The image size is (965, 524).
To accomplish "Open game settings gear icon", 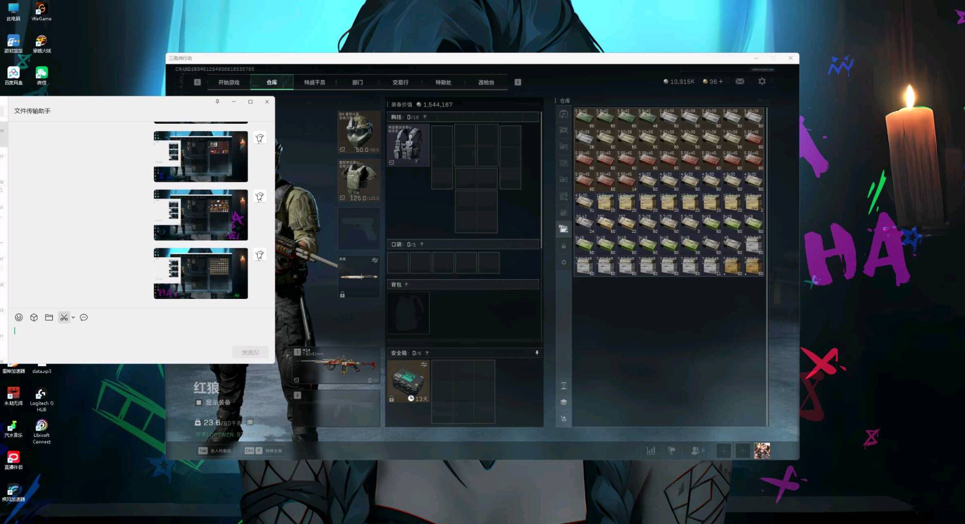I will pyautogui.click(x=762, y=82).
